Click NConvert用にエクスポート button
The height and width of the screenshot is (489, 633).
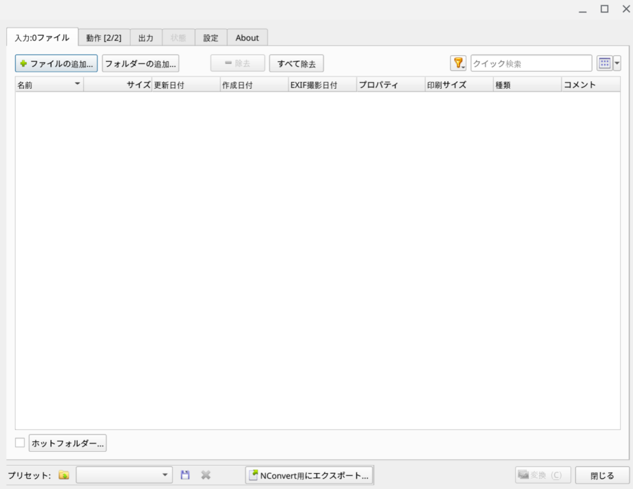(x=309, y=475)
